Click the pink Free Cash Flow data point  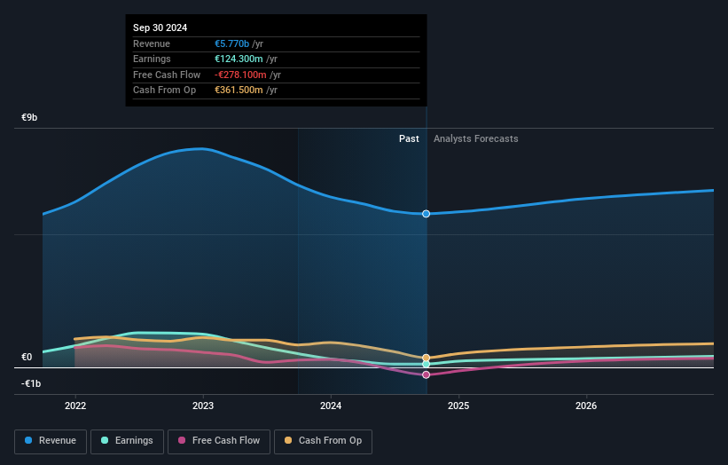(426, 374)
